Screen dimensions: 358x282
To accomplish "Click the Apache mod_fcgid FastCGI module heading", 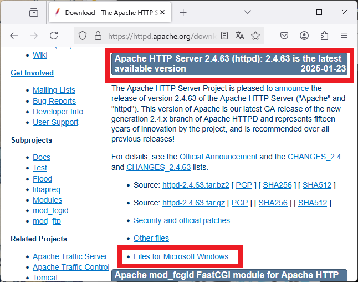I will tap(229, 275).
